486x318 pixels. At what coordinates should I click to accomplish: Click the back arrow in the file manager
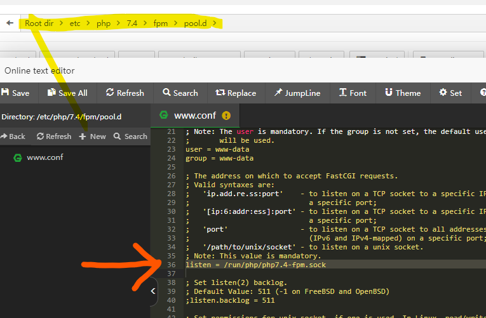10,23
